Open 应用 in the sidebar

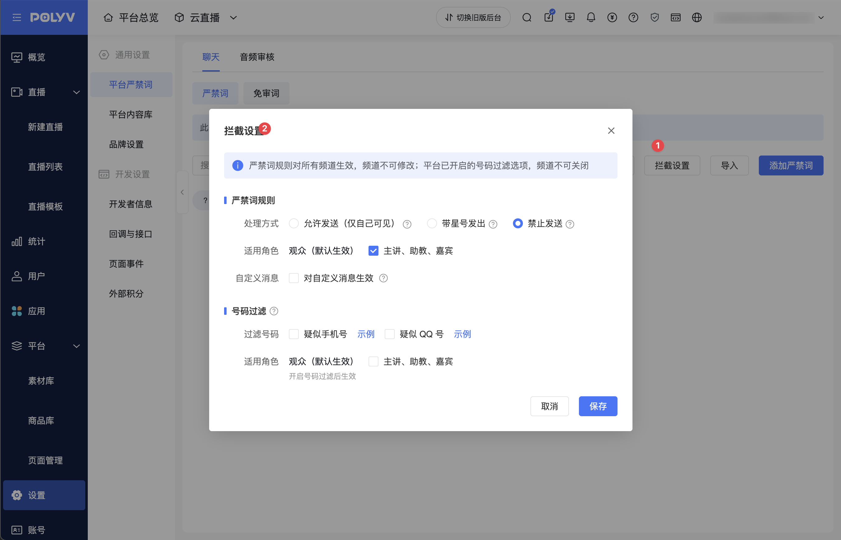tap(44, 311)
